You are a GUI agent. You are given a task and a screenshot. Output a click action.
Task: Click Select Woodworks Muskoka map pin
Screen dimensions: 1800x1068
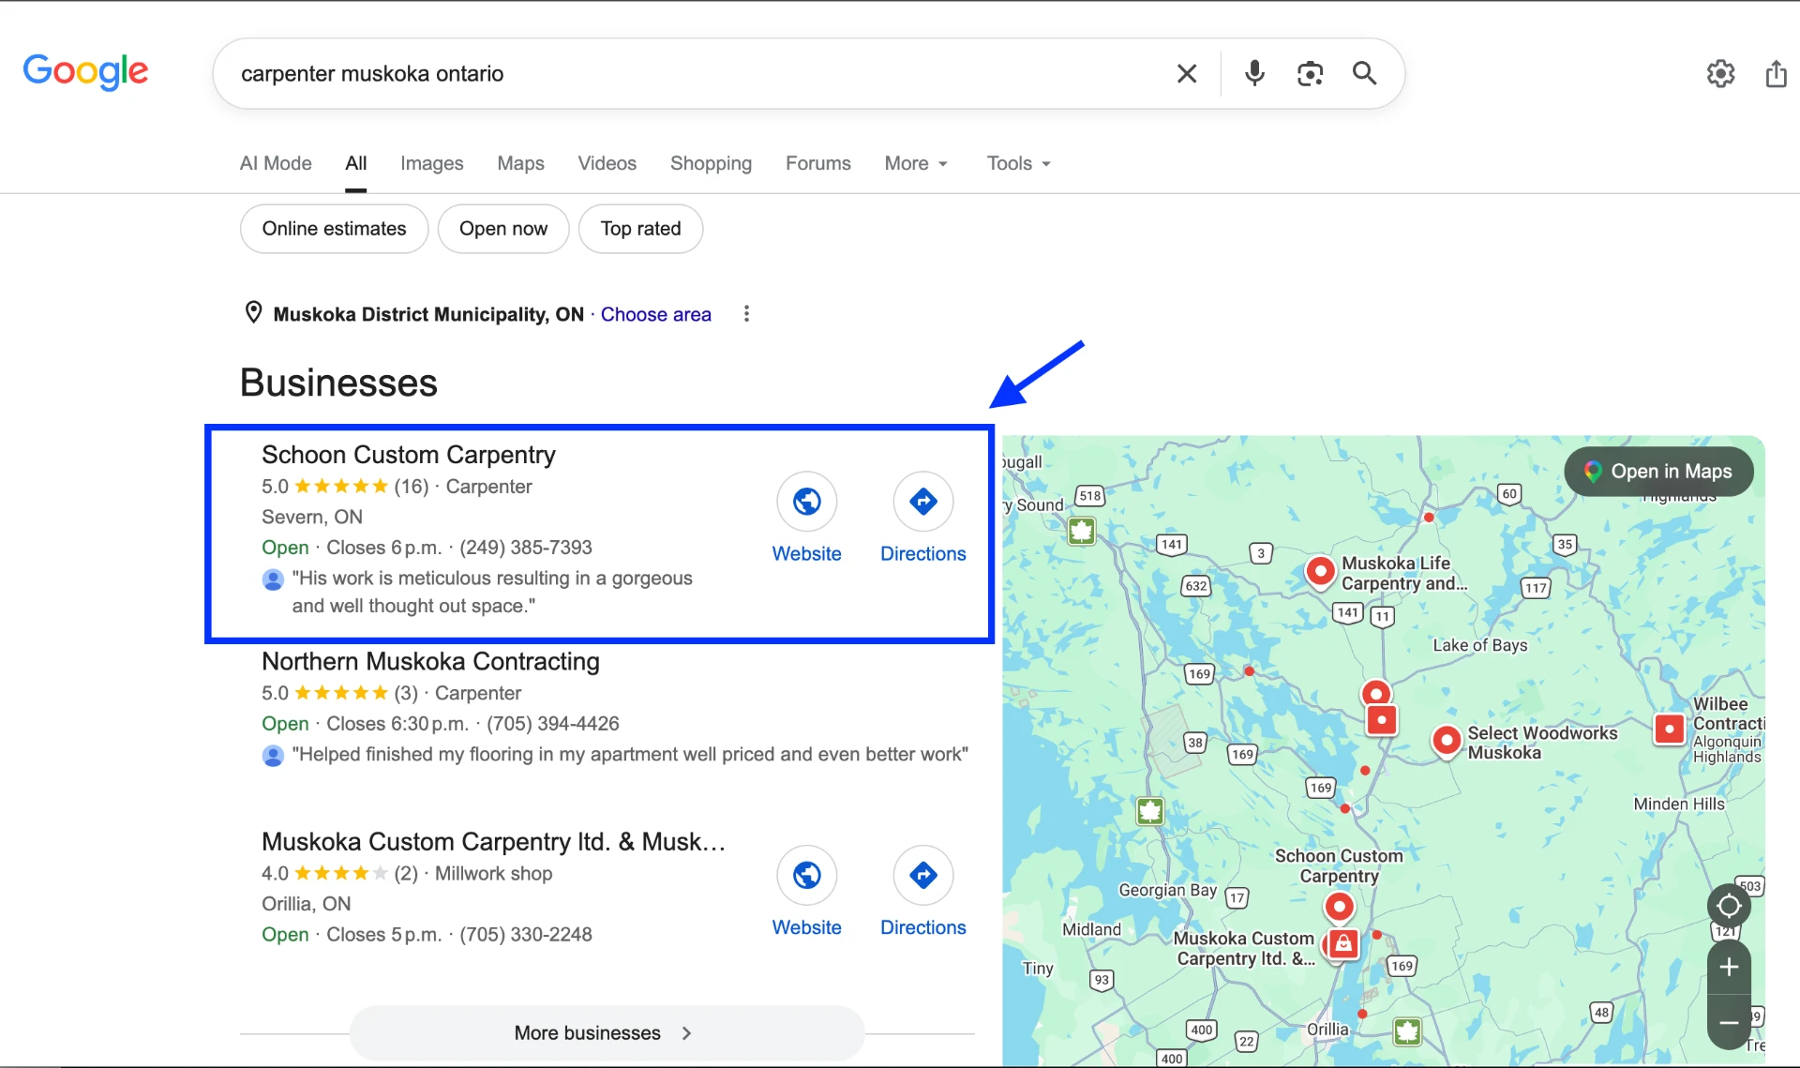pyautogui.click(x=1447, y=741)
